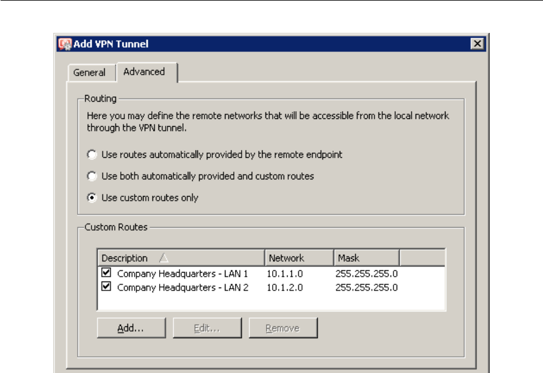Viewport: 543px width, 373px height.
Task: Uncheck Company Headquarters - LAN 2 route
Action: [x=107, y=287]
